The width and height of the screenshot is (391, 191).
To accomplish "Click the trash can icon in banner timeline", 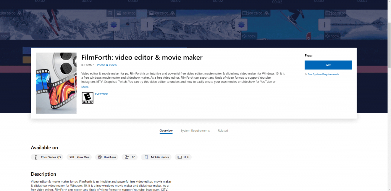I will [x=110, y=13].
